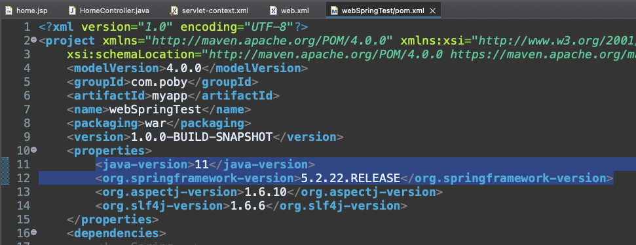This screenshot has width=636, height=245.
Task: Click the opening java-version tag
Action: coord(145,164)
